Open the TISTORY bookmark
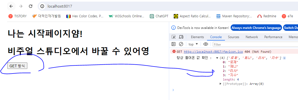Image resolution: width=298 pixels, height=100 pixels. pos(18,16)
